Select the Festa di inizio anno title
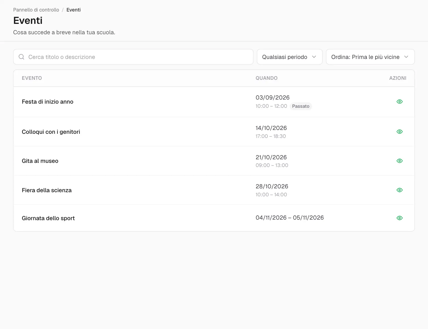Image resolution: width=428 pixels, height=329 pixels. (47, 102)
